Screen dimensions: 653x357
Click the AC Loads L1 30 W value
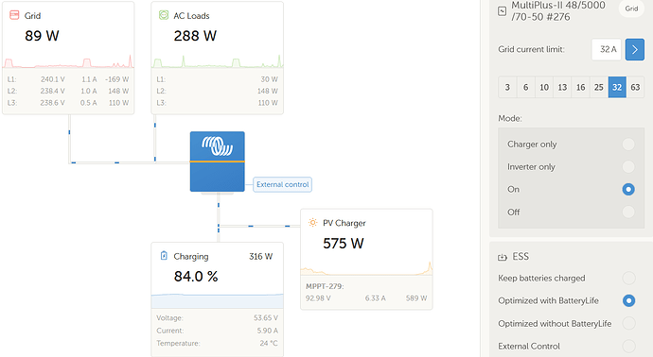click(x=269, y=79)
